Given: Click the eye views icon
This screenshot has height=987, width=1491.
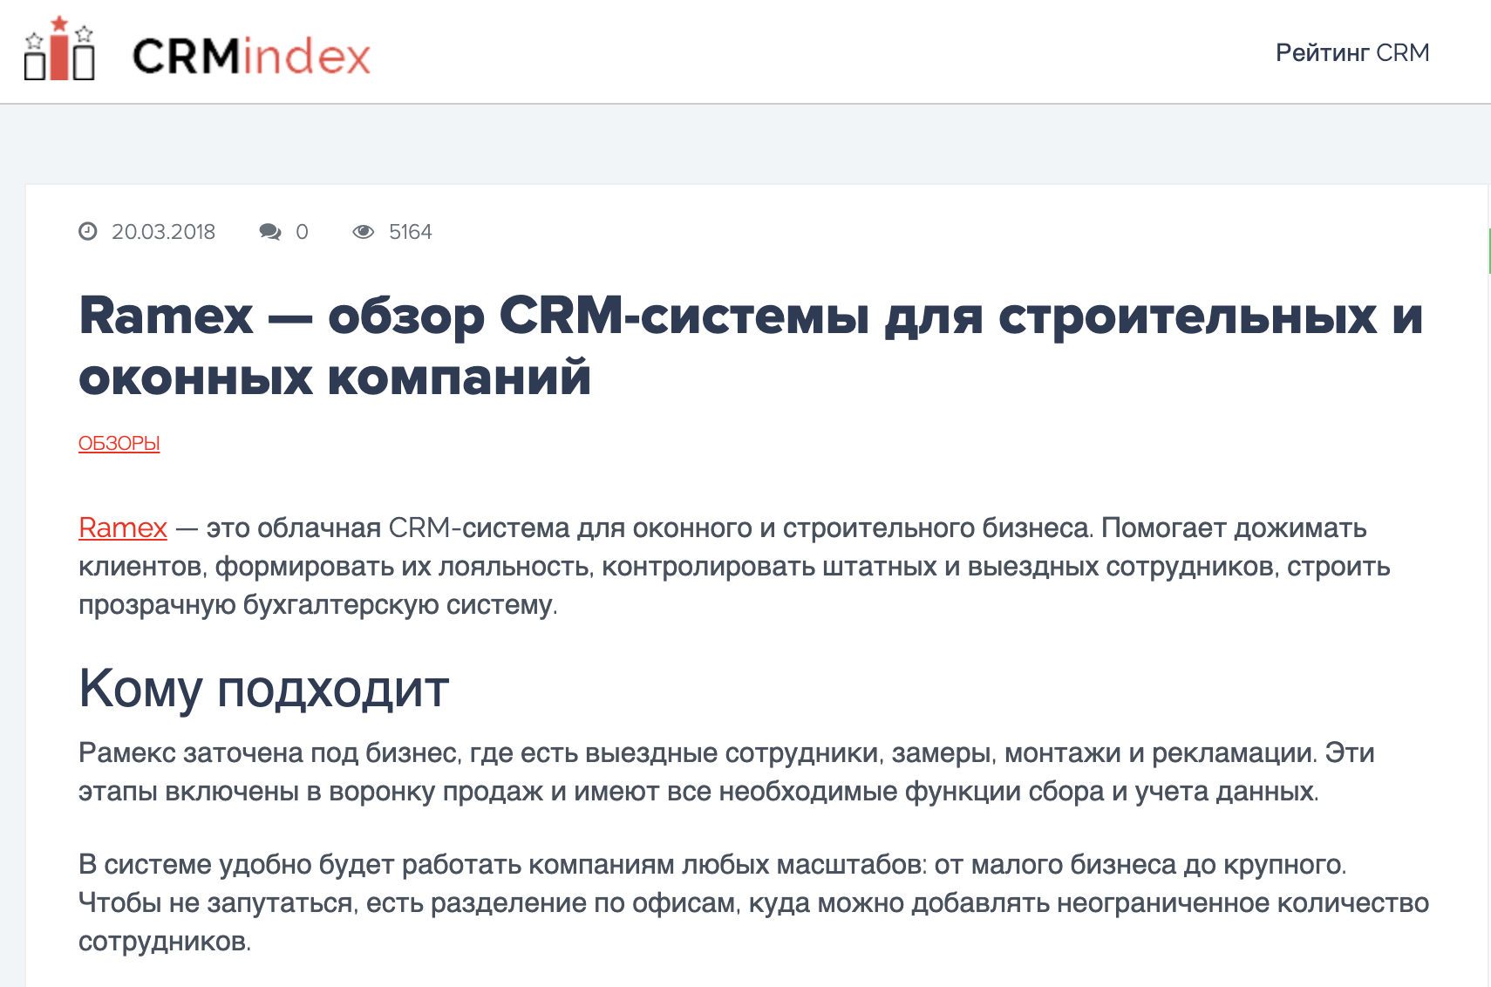Looking at the screenshot, I should [x=363, y=232].
